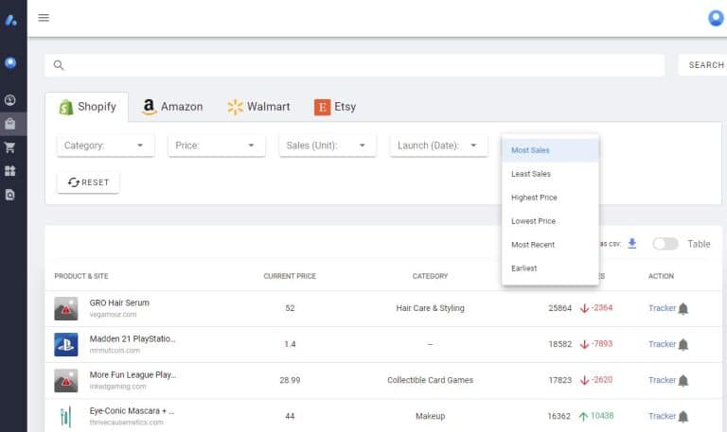Open the hamburger menu
Screen dimensions: 727x432
click(44, 18)
